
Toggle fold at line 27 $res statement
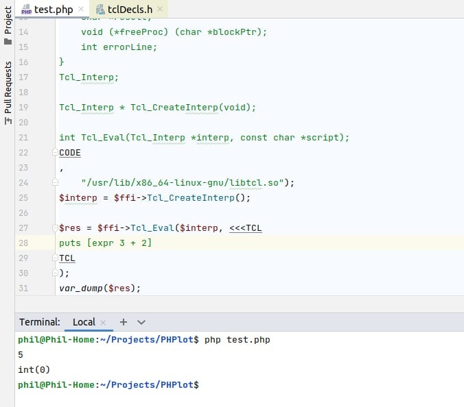point(54,227)
